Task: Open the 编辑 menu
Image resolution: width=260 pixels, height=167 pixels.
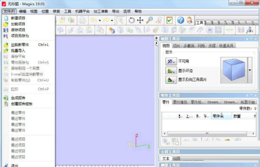Action: [23, 11]
